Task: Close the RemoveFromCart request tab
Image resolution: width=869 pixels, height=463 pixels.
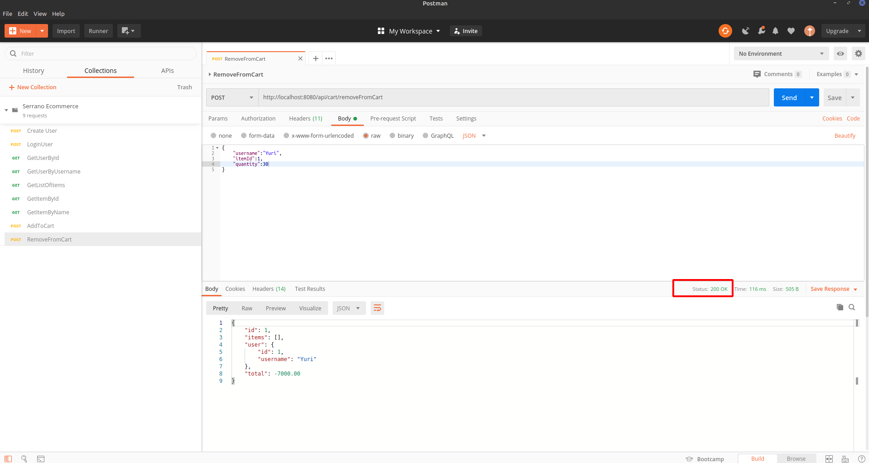Action: (x=300, y=58)
